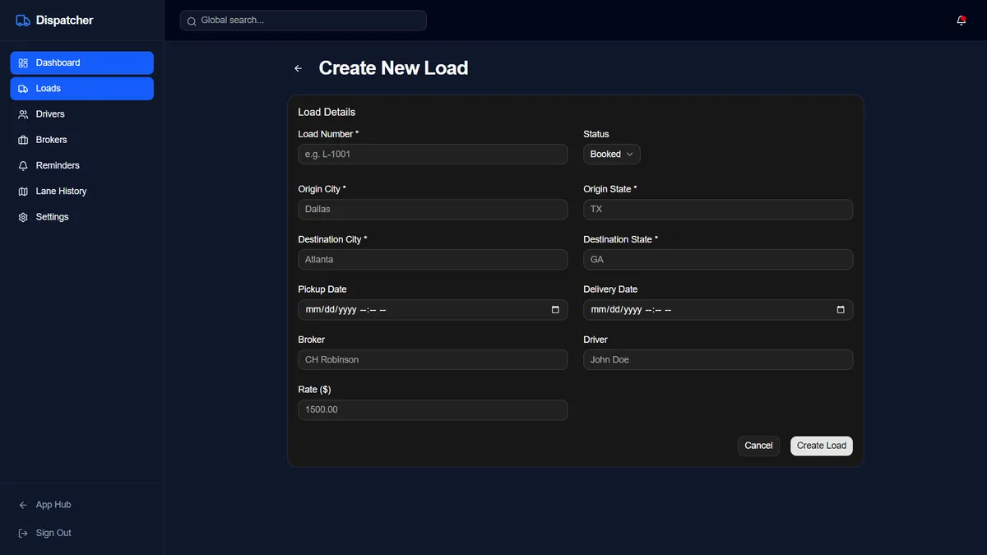
Task: Click the App Hub left arrow icon
Action: tap(23, 505)
